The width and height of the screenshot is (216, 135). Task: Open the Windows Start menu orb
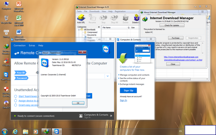[5, 131]
